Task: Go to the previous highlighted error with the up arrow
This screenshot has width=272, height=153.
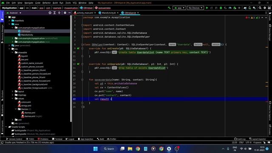Action: coord(262,18)
